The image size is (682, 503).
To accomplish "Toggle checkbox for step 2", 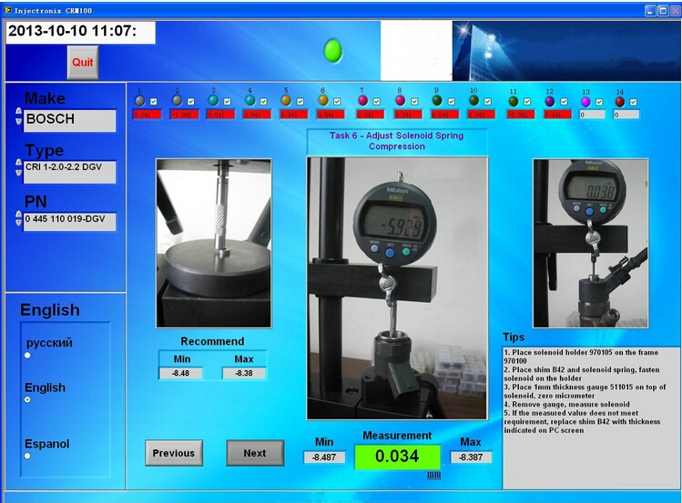I will pos(191,101).
